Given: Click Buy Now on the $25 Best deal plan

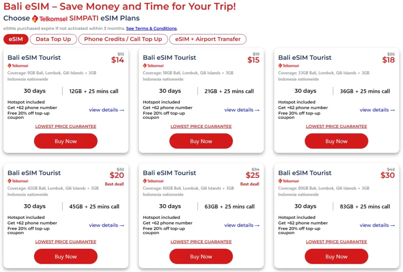Looking at the screenshot, I should pyautogui.click(x=201, y=256).
